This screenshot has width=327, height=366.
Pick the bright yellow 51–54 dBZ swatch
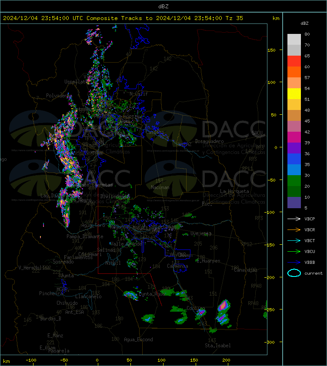click(294, 93)
